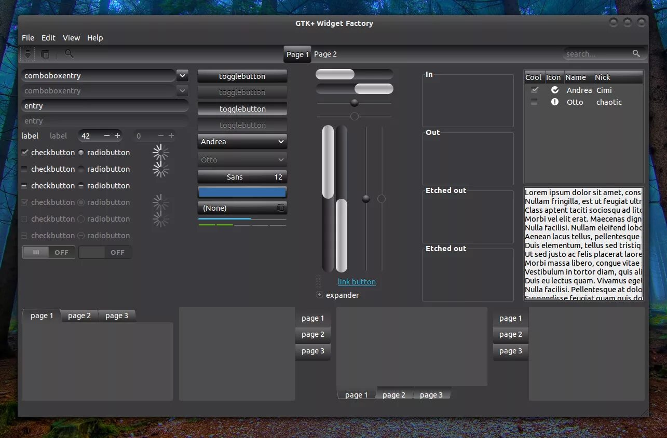This screenshot has height=438, width=667.
Task: Open the Andrea combo box
Action: 242,142
